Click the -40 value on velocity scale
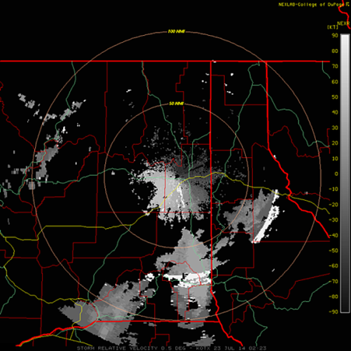This screenshot has height=351, width=351. pos(333,235)
